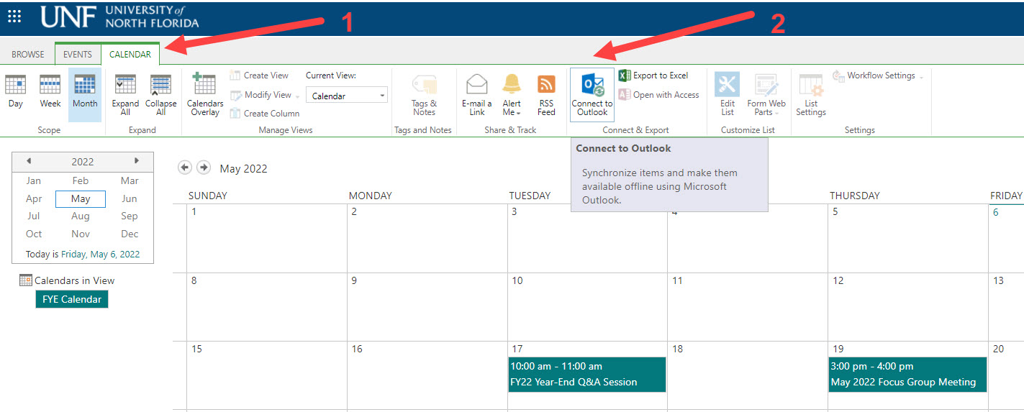Click Modify View
Image resolution: width=1024 pixels, height=412 pixels.
pos(265,95)
